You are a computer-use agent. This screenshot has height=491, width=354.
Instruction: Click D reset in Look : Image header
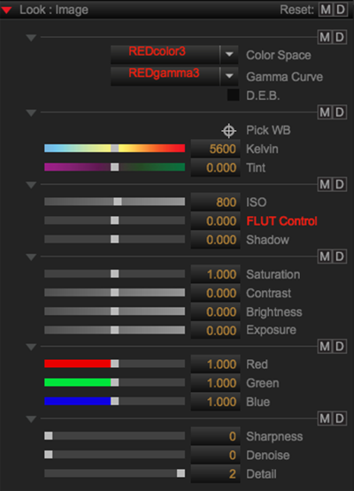pyautogui.click(x=340, y=10)
